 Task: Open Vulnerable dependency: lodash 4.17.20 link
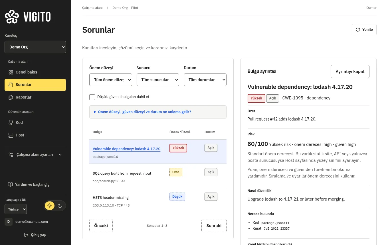pyautogui.click(x=126, y=149)
